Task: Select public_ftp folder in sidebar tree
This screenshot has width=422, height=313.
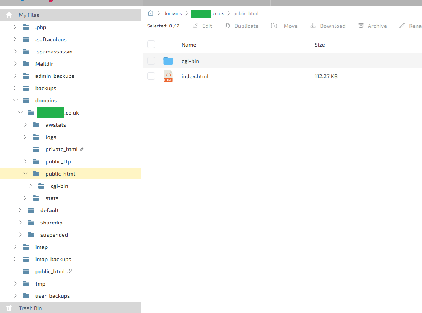Action: click(x=58, y=161)
